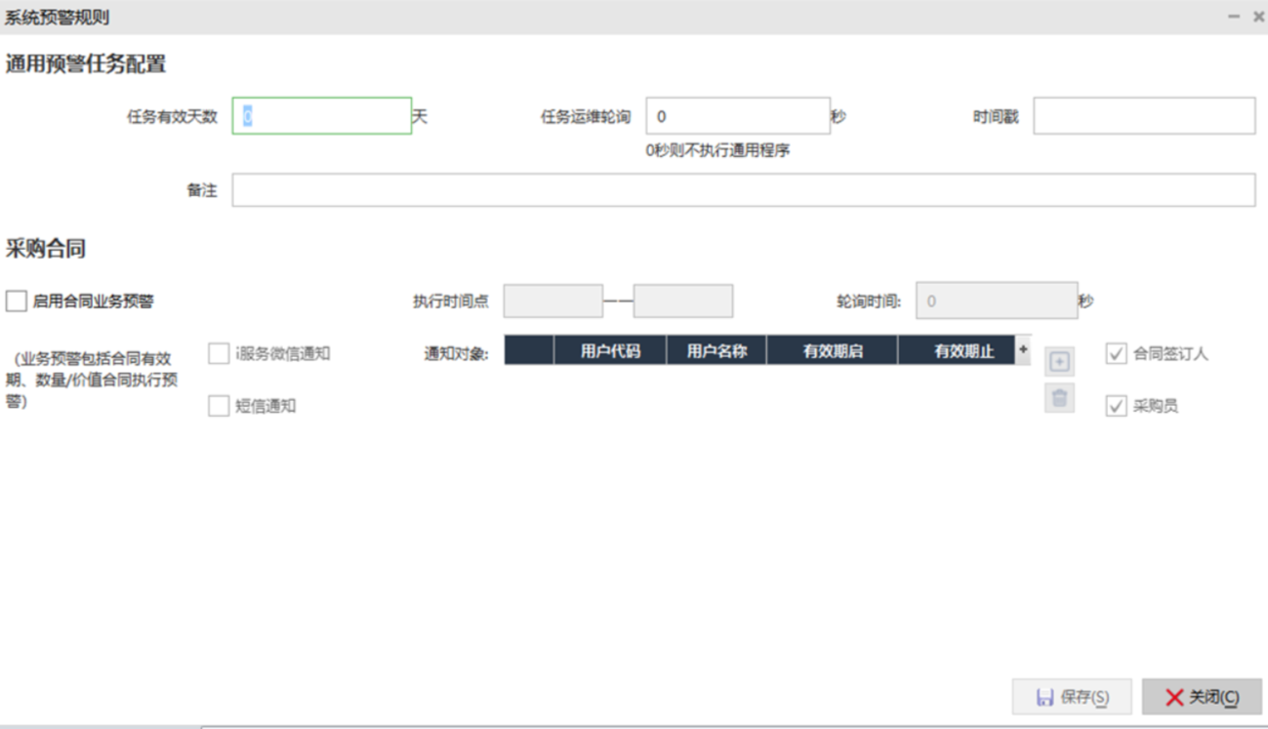Click the 轮询时间 seconds input
This screenshot has height=729, width=1268.
coord(996,302)
